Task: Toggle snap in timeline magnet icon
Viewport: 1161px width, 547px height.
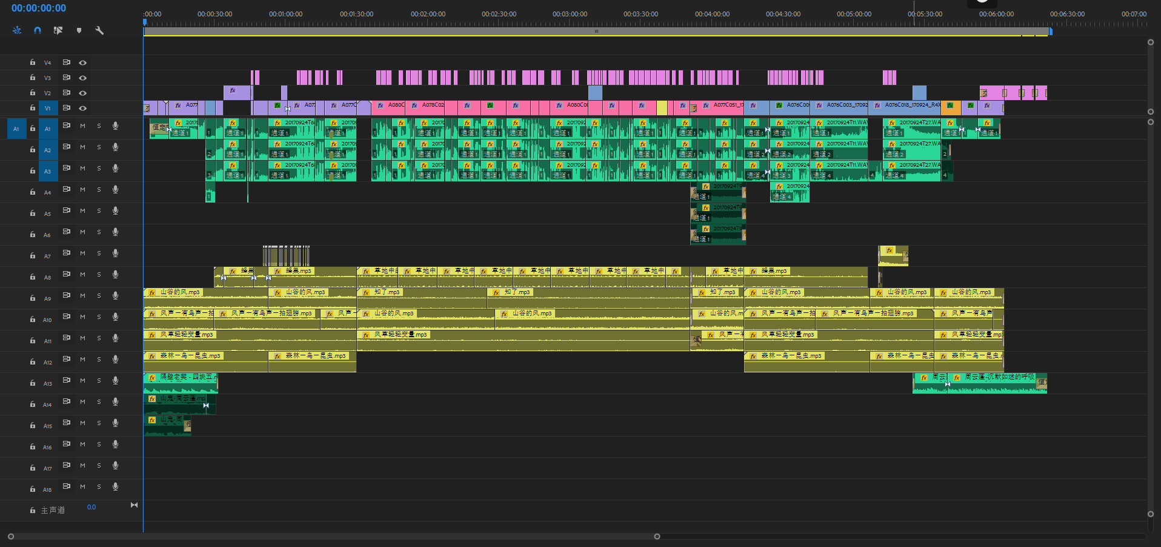Action: (38, 30)
